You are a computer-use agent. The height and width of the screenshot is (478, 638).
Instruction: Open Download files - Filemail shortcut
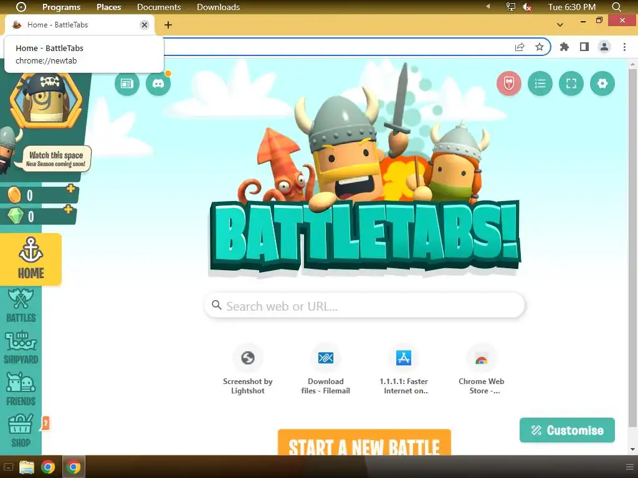pos(325,369)
